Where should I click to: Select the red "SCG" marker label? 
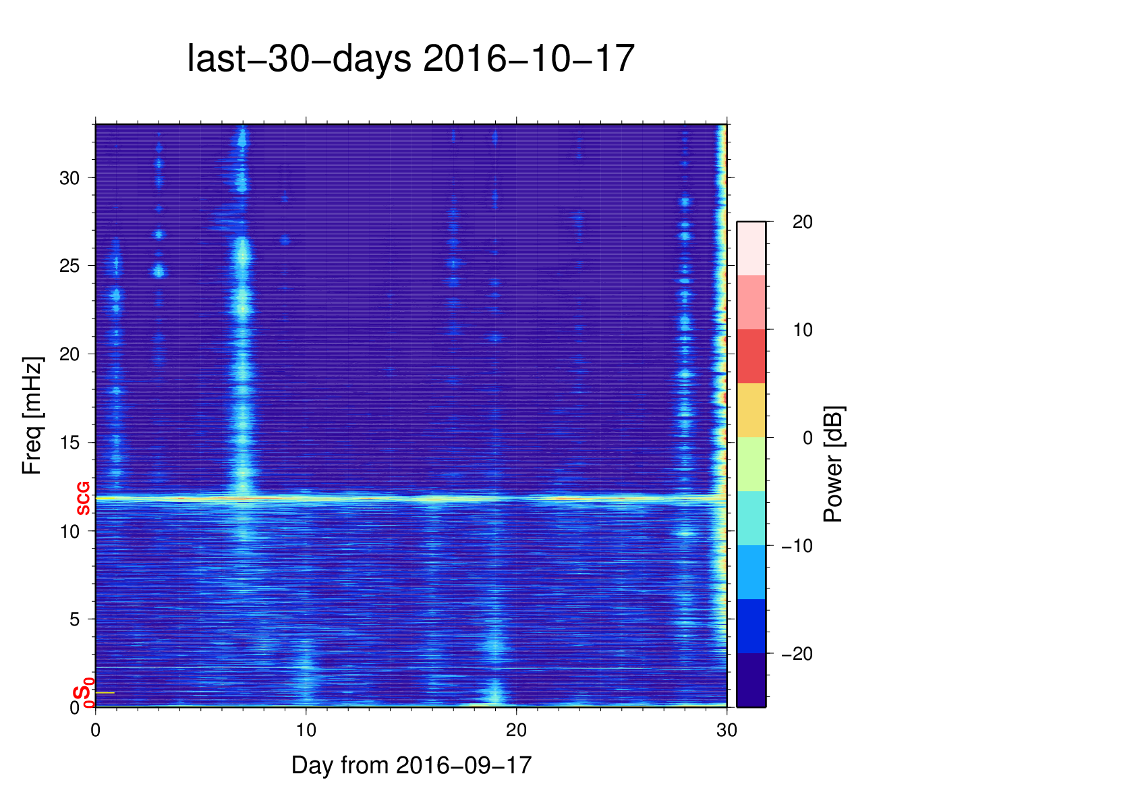(83, 499)
